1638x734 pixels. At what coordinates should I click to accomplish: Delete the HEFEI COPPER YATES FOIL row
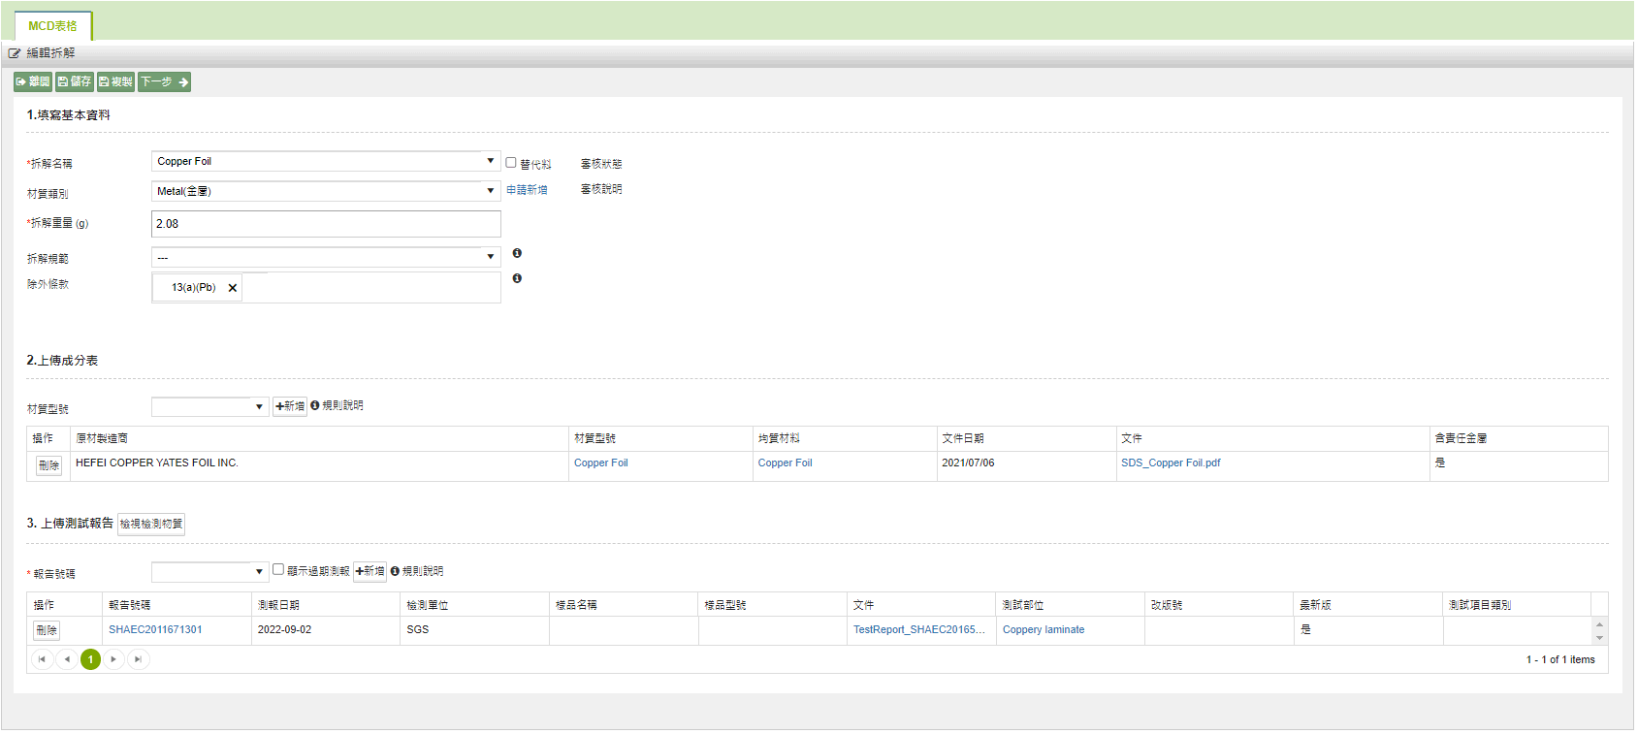pos(49,465)
